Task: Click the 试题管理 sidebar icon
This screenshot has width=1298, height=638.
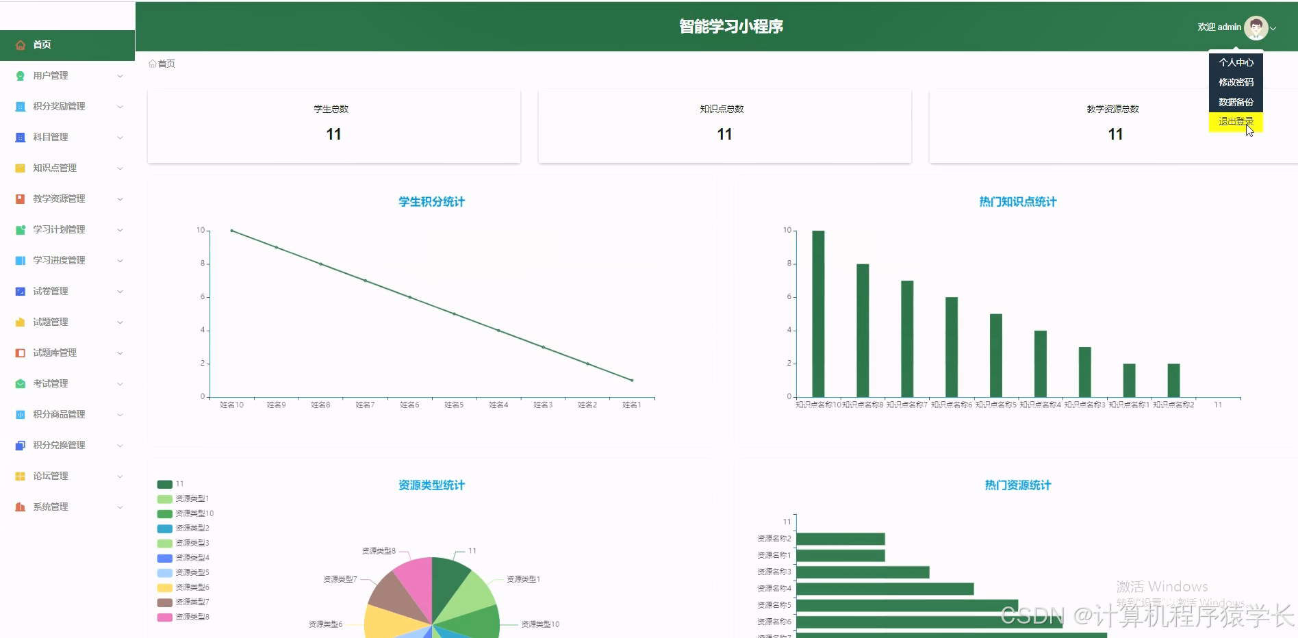Action: [21, 322]
